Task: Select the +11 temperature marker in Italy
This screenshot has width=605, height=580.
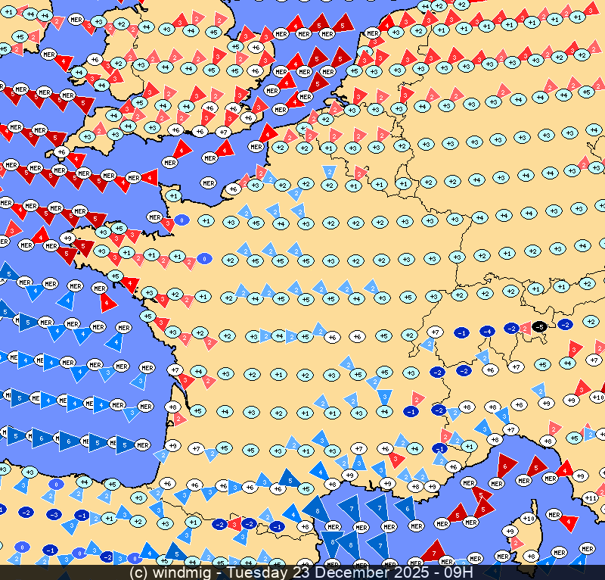Action: pyautogui.click(x=590, y=497)
